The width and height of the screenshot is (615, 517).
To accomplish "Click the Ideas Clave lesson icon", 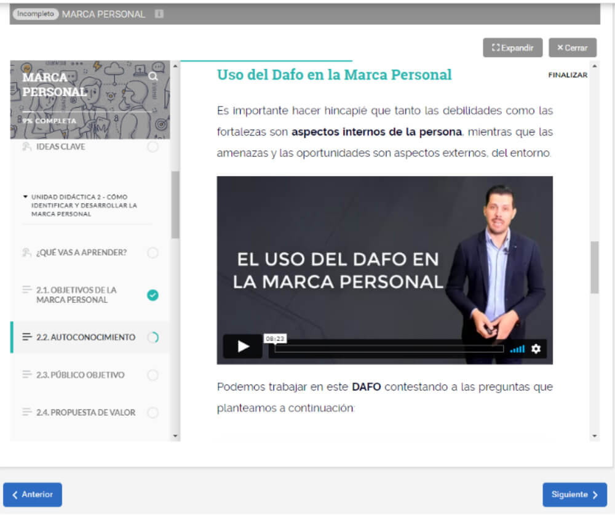I will click(x=26, y=146).
